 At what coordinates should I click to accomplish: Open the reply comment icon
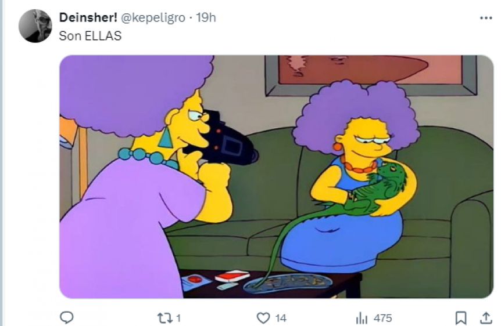click(x=67, y=317)
